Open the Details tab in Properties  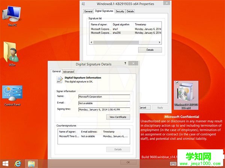pos(130,11)
